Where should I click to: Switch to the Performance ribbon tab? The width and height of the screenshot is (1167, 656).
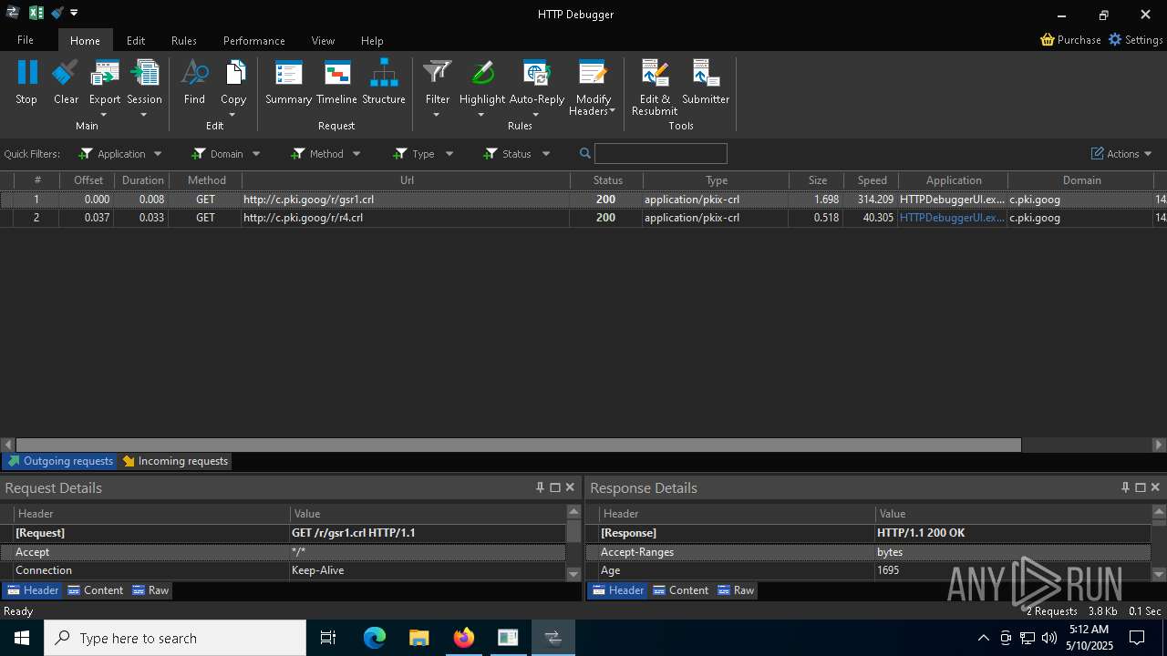coord(254,40)
